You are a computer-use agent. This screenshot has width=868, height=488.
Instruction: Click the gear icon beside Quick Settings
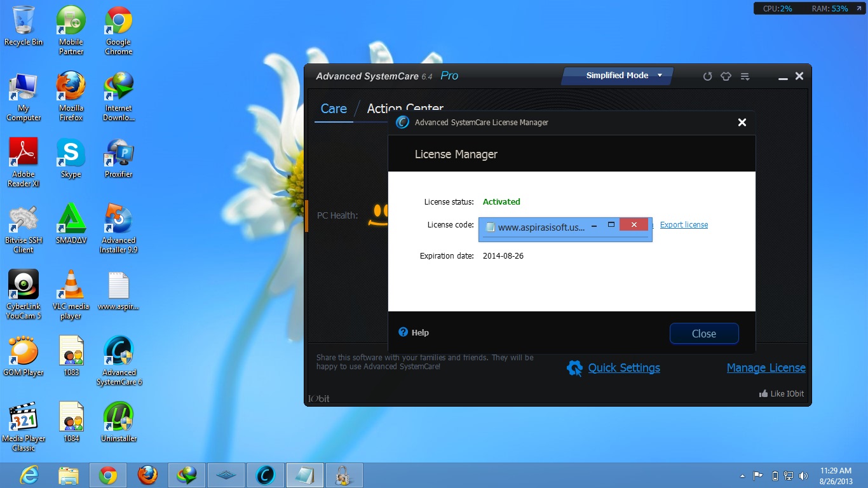coord(574,368)
